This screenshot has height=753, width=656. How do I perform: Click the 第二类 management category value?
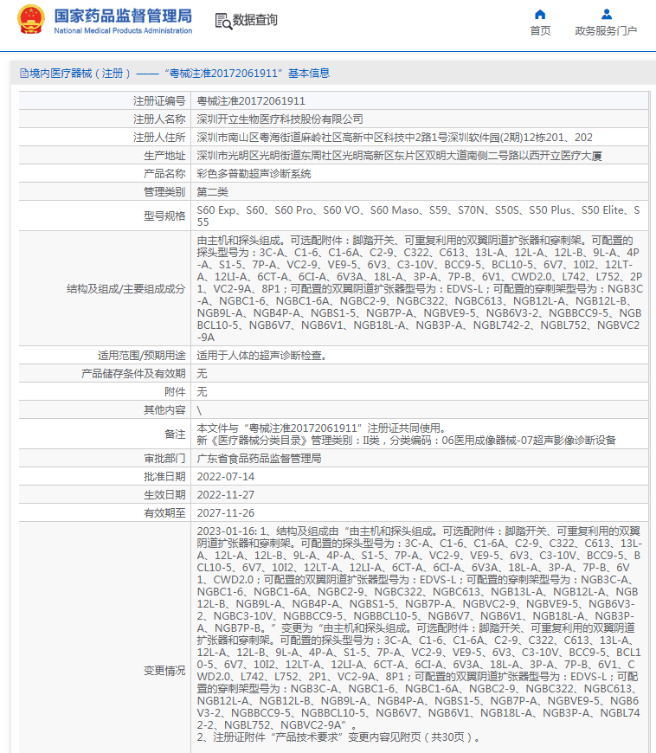tap(212, 192)
